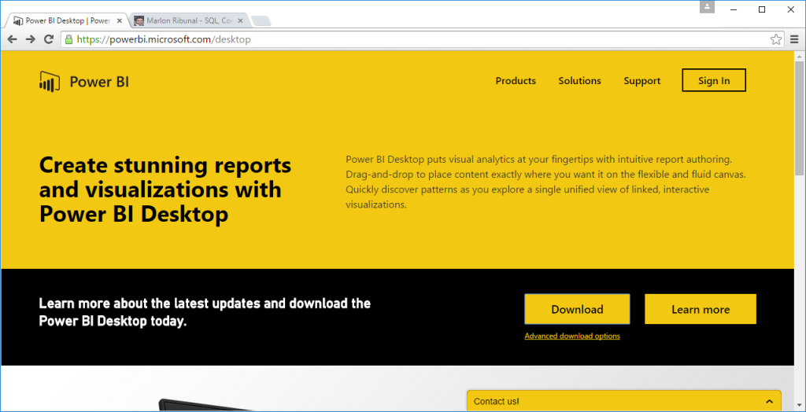Click the Contact us! bar label
806x412 pixels.
[x=497, y=402]
